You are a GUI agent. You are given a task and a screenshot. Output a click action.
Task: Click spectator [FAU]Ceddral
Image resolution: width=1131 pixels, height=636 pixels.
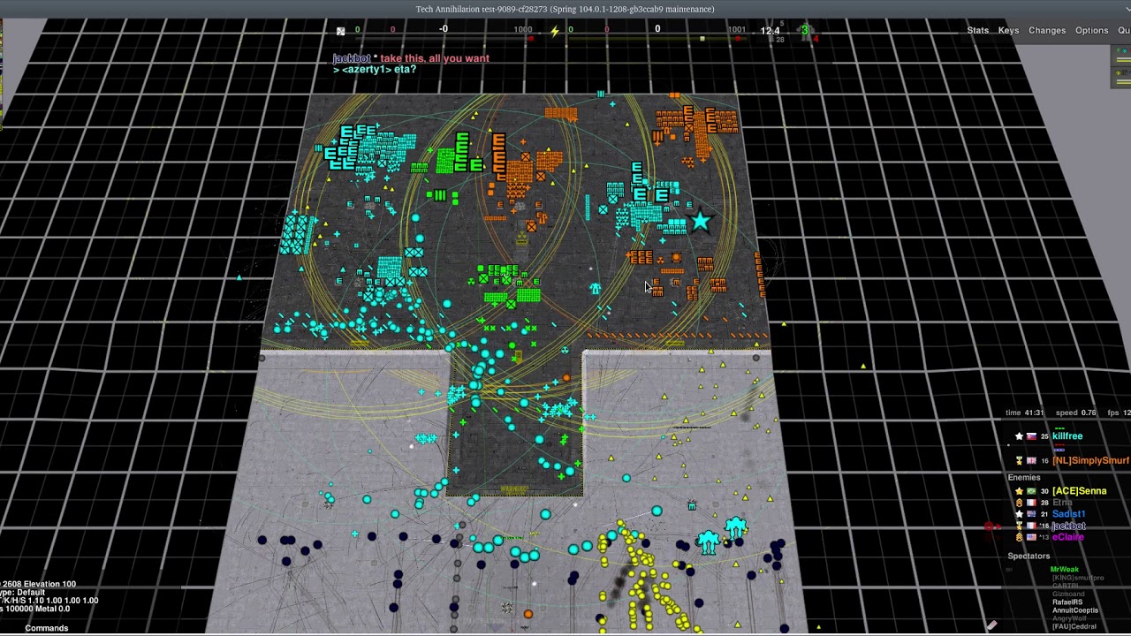pyautogui.click(x=1074, y=627)
